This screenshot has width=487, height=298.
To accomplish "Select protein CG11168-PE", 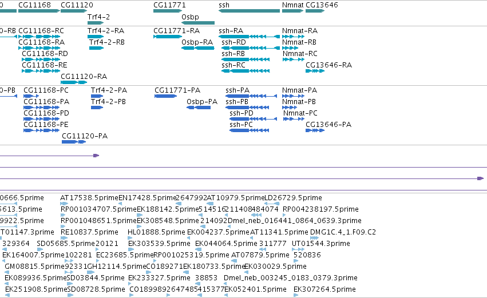I will coord(46,125).
